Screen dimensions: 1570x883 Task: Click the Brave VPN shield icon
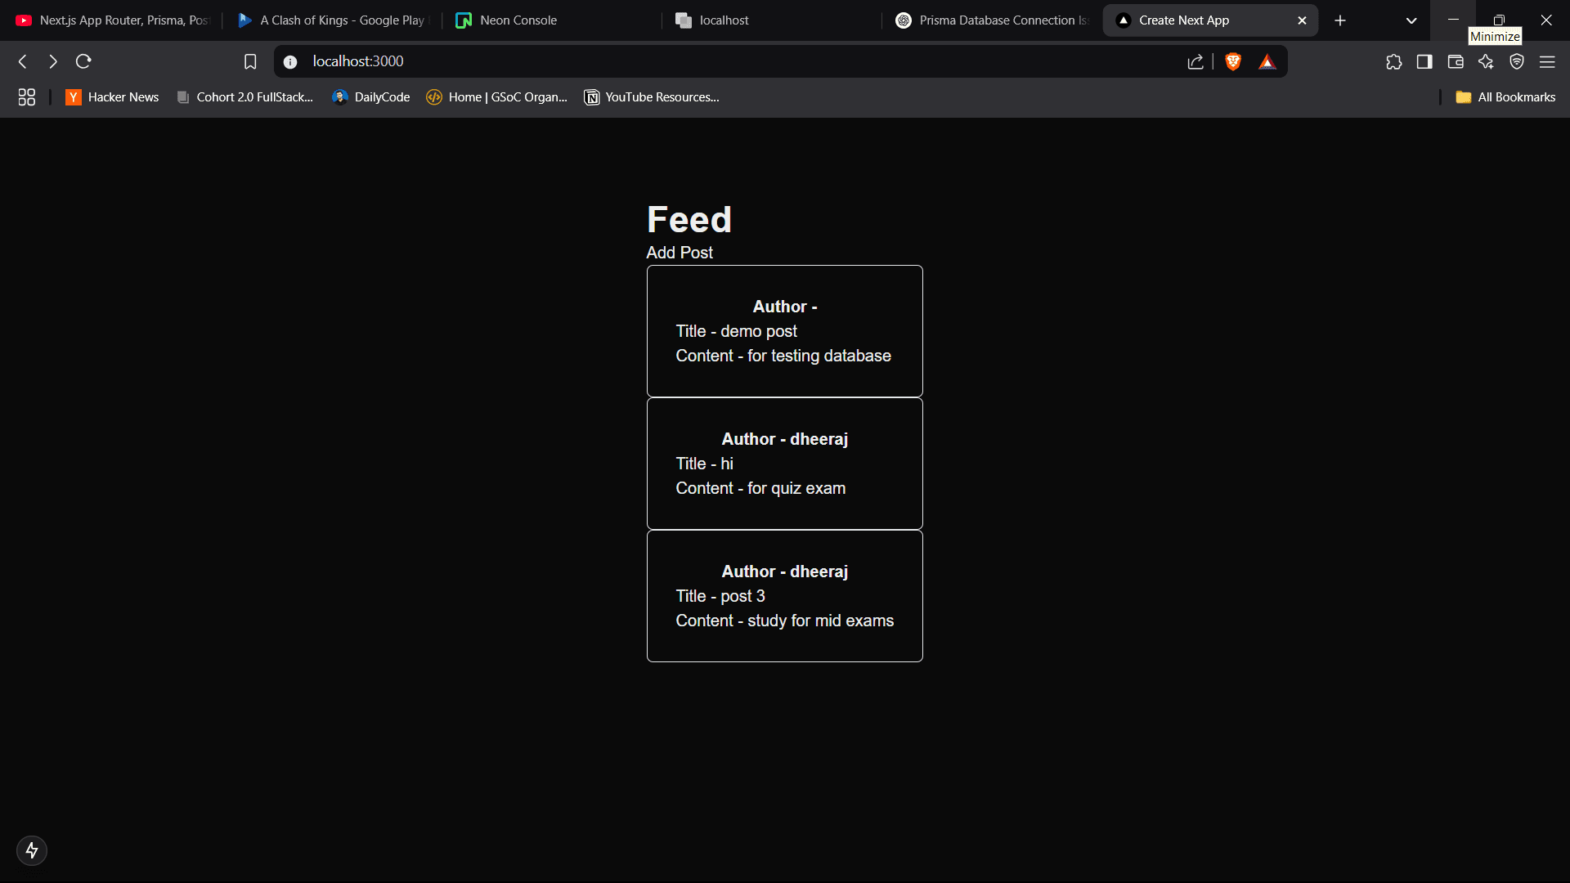tap(1517, 61)
